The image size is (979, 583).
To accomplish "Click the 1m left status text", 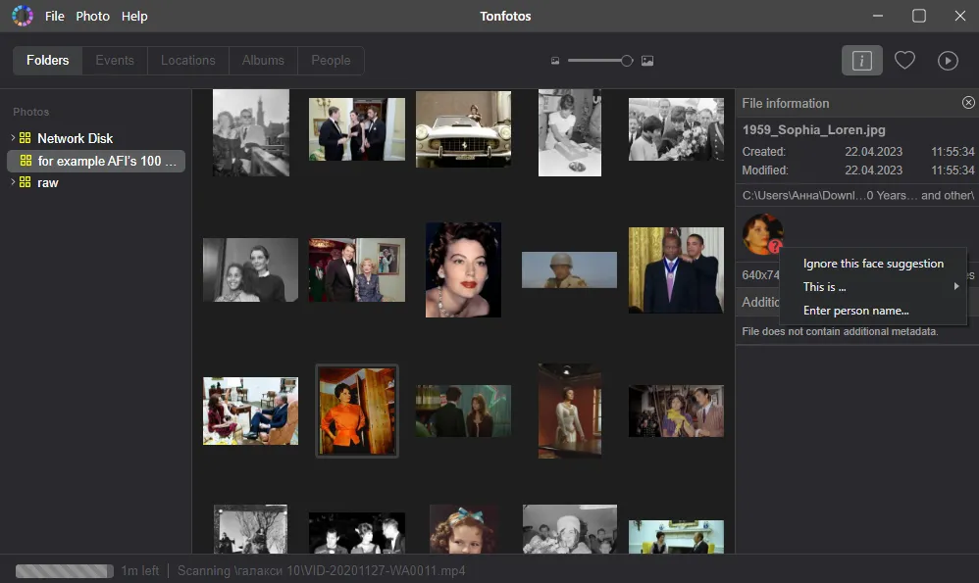I will 140,570.
